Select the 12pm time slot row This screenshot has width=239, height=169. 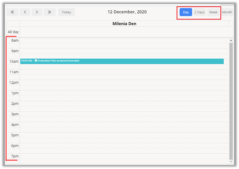coord(124,83)
